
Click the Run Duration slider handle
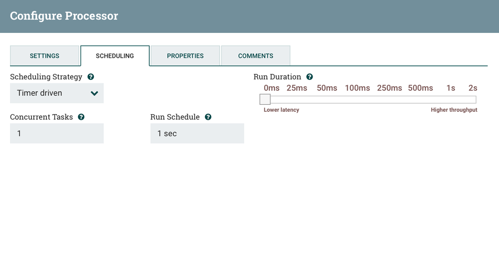(265, 99)
